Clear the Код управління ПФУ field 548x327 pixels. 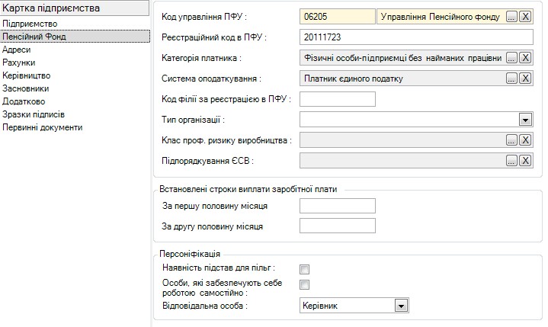tap(525, 17)
